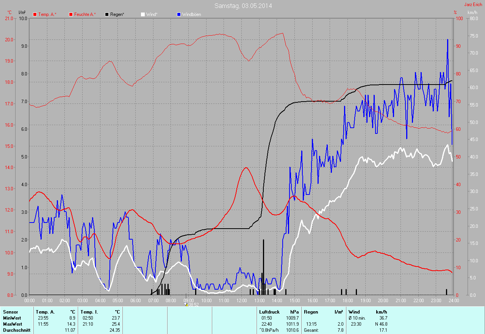Screen dimensions: 485x334
Task: Click the maximum pressure value "1011.9"
Action: [293, 324]
